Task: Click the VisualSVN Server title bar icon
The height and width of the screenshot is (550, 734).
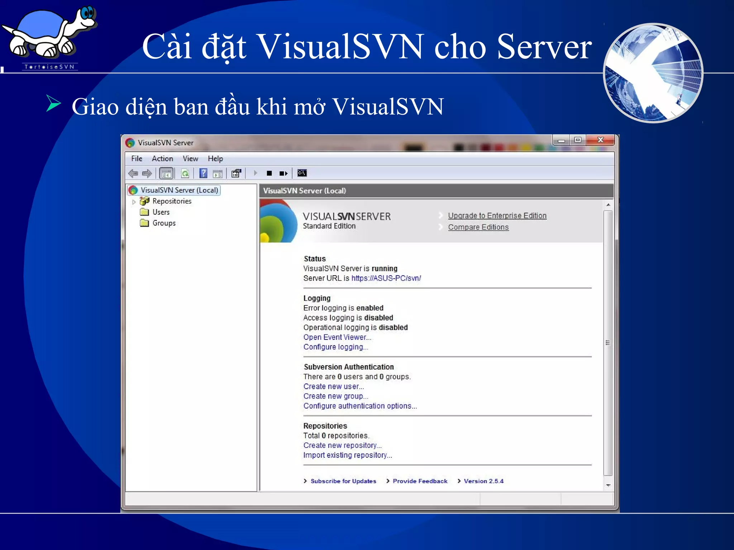Action: pyautogui.click(x=130, y=143)
